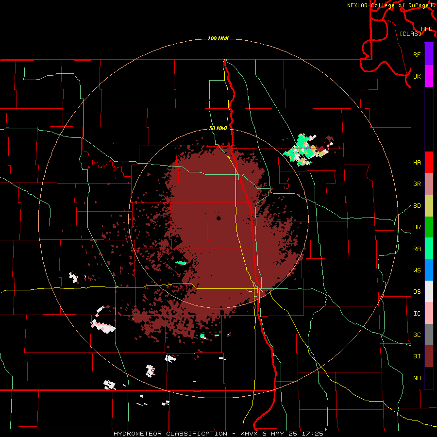This screenshot has height=437, width=437.
Task: Click the [CLAS] units label
Action: (410, 34)
